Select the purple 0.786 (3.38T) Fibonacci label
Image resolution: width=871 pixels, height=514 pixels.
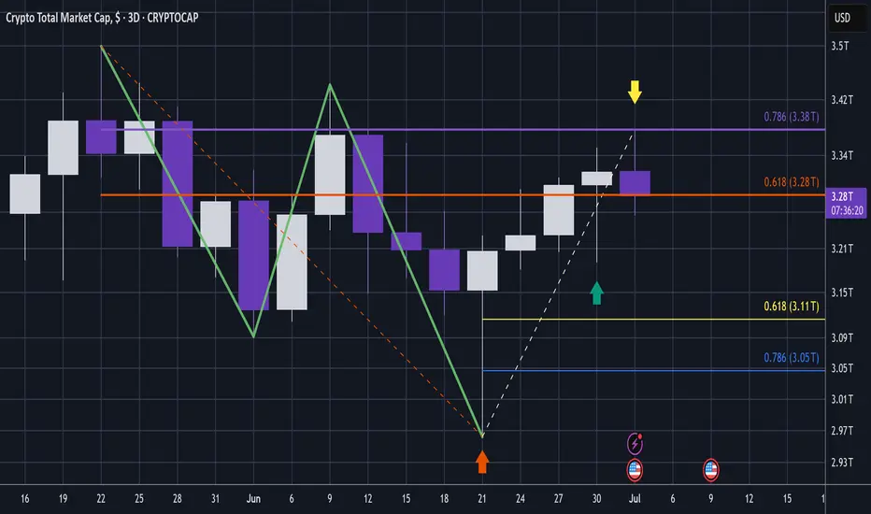[x=791, y=117]
